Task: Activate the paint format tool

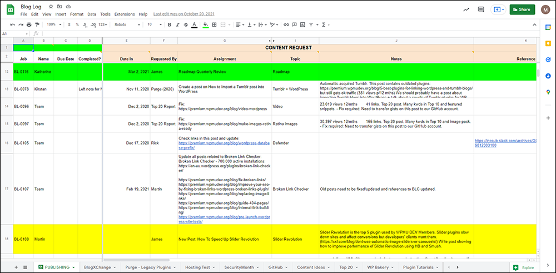Action: pos(37,25)
